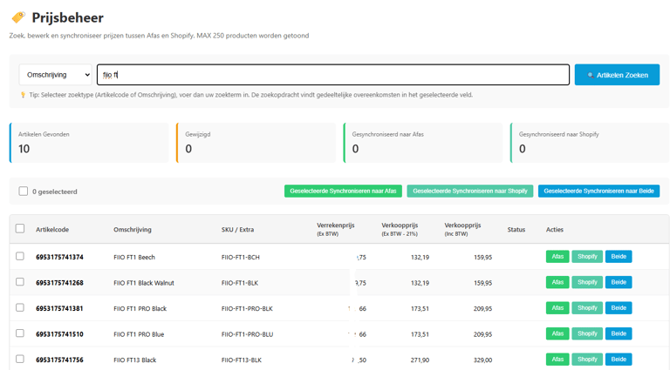
Task: Click Beide button for FIIO FT1 PRO Black
Action: (x=619, y=308)
